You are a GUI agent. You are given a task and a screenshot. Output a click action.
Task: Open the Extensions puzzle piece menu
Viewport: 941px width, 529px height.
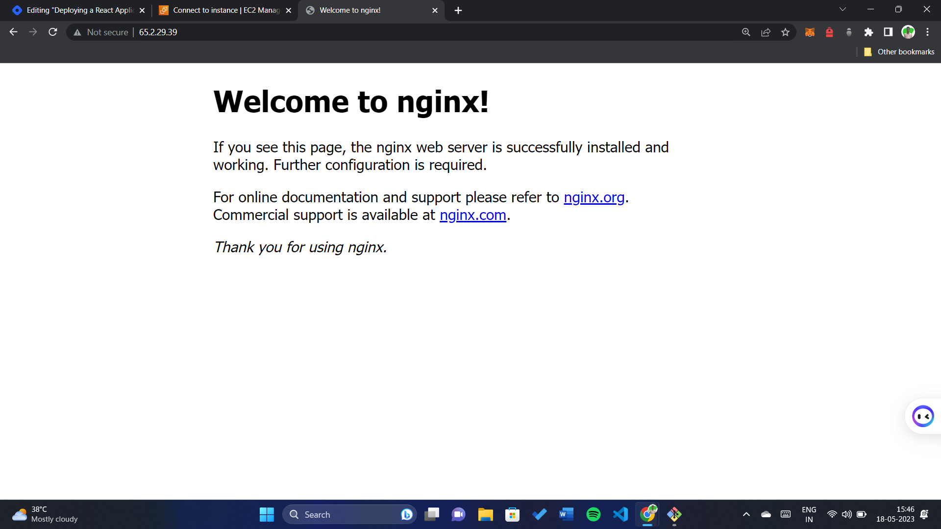(x=868, y=32)
